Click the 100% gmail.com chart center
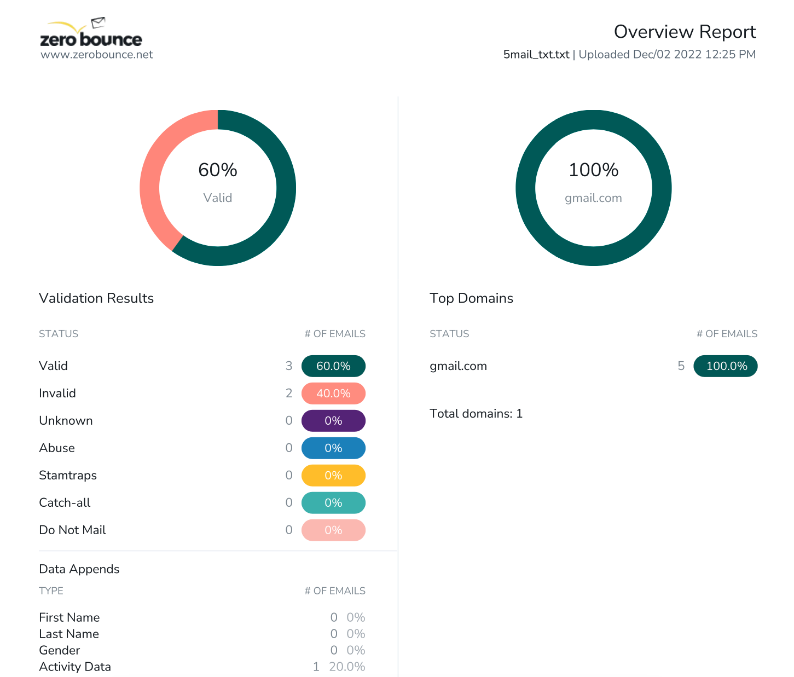Image resolution: width=794 pixels, height=677 pixels. click(593, 170)
